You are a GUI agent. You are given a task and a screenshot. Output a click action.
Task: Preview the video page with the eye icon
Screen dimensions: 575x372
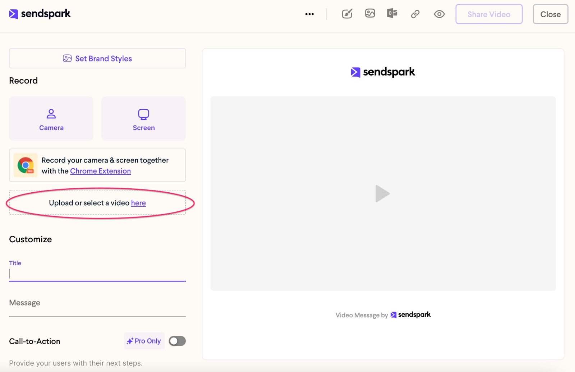(439, 14)
